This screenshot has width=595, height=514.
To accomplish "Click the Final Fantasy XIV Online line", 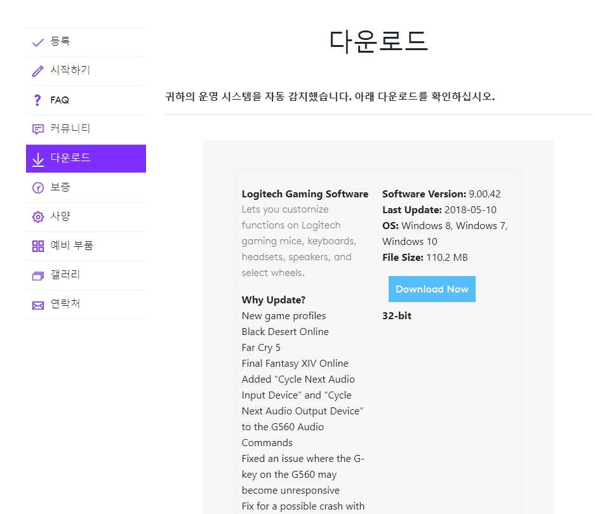I will (295, 364).
